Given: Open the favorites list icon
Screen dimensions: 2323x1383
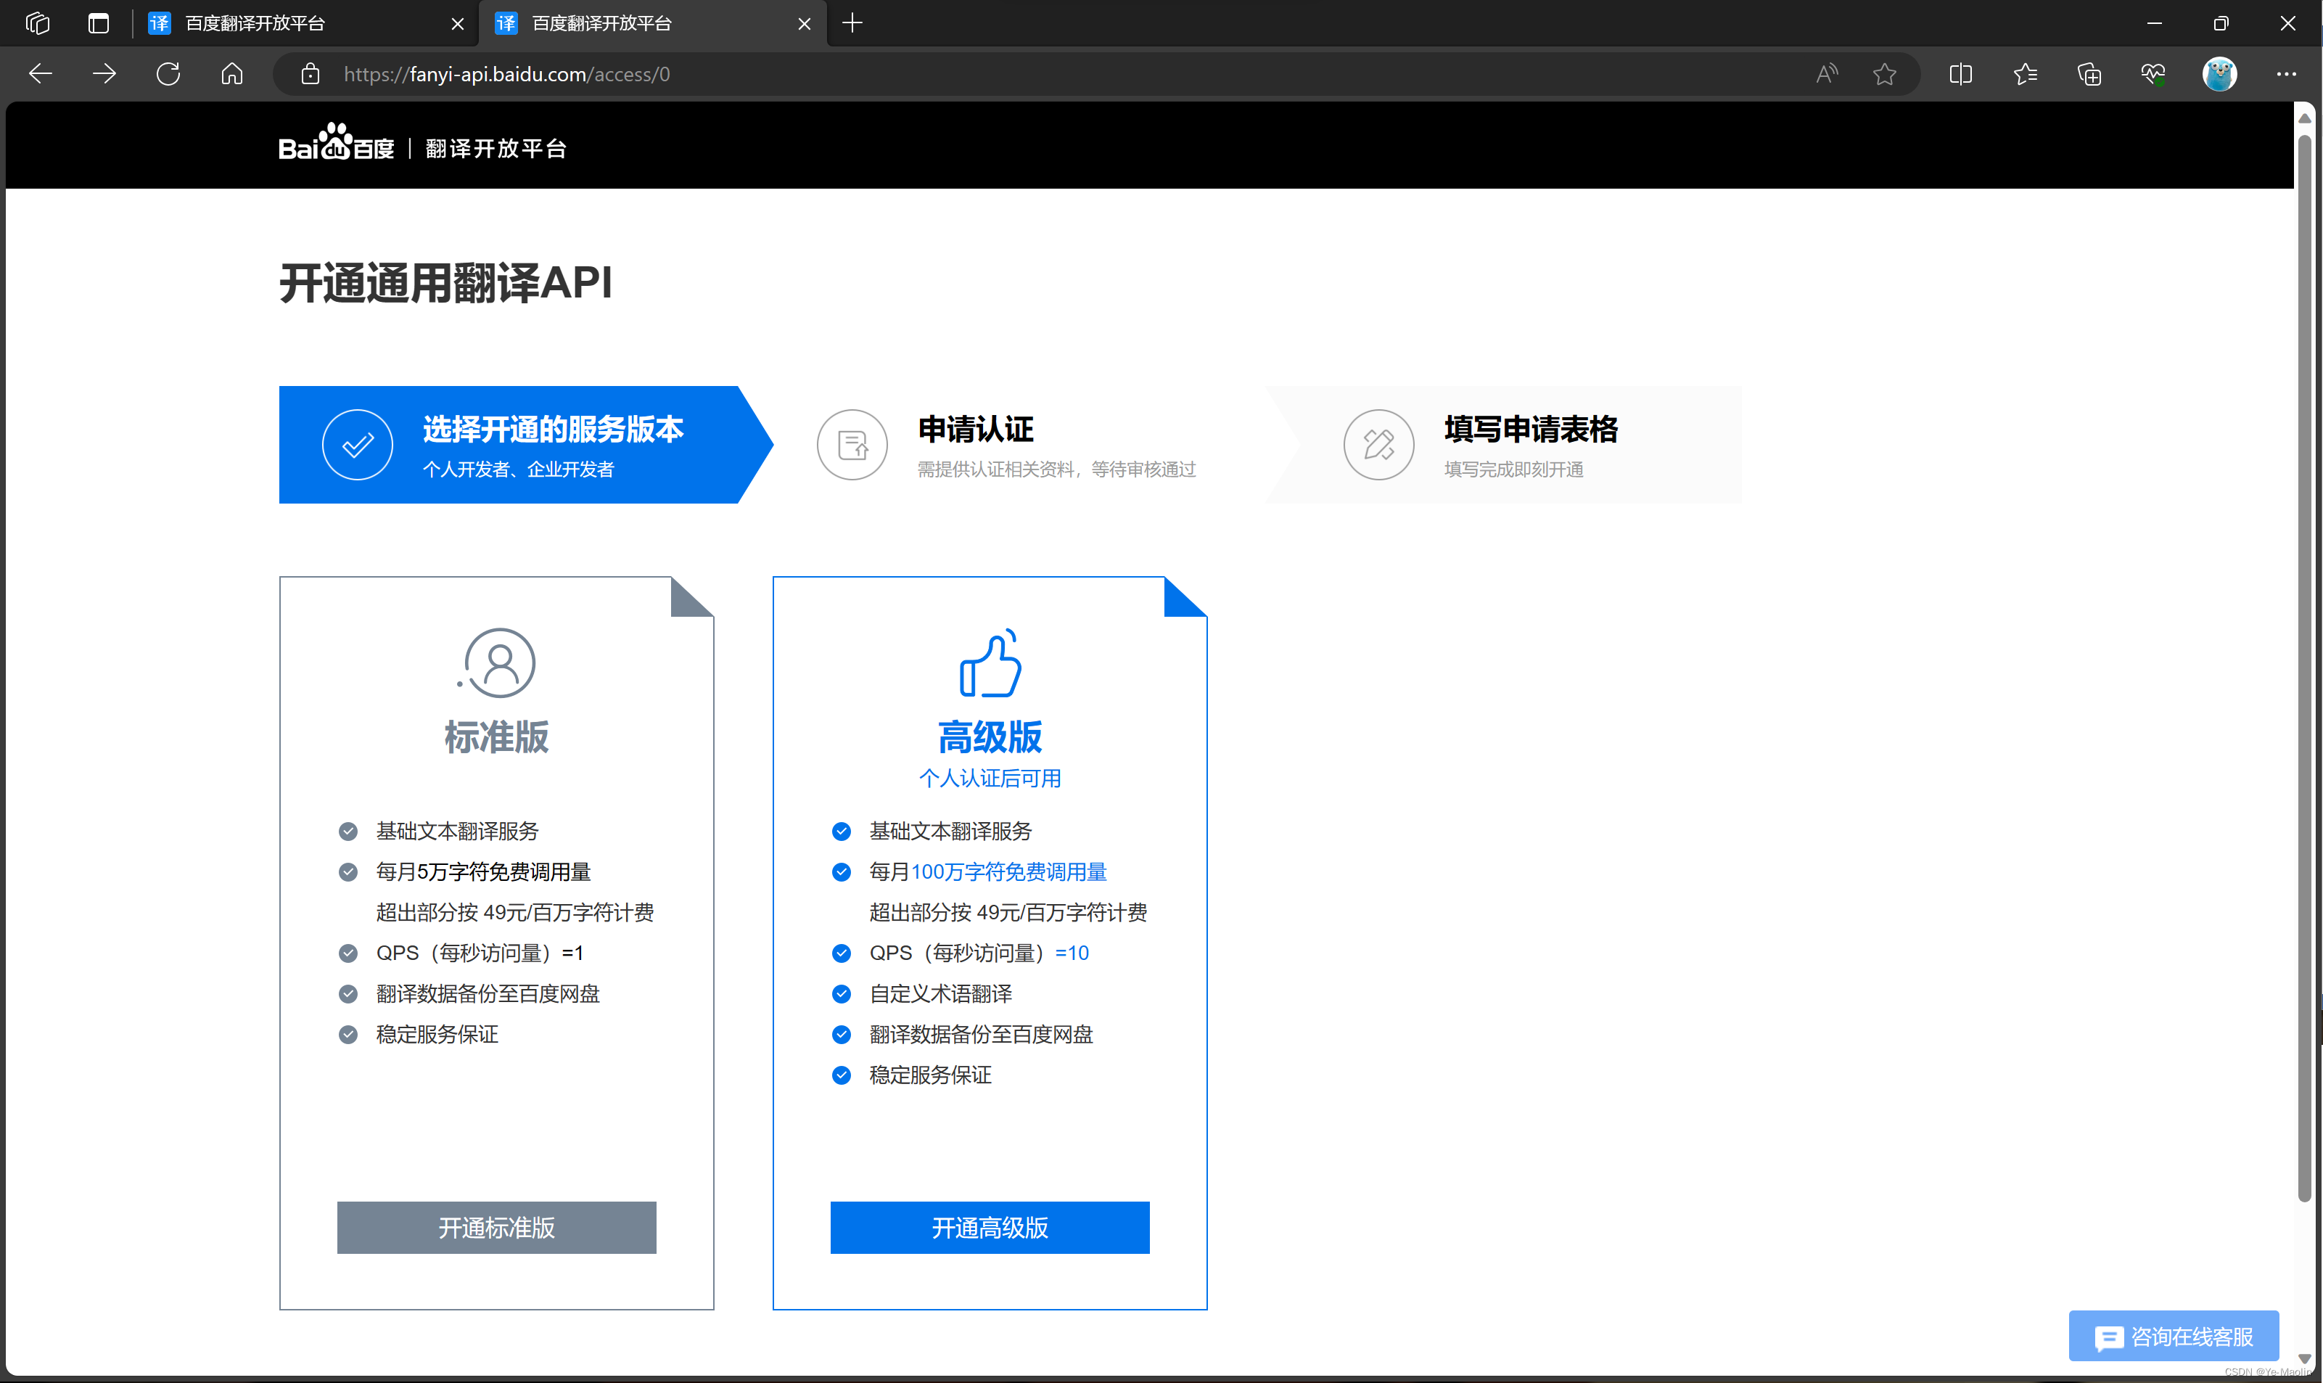Looking at the screenshot, I should coord(2025,73).
